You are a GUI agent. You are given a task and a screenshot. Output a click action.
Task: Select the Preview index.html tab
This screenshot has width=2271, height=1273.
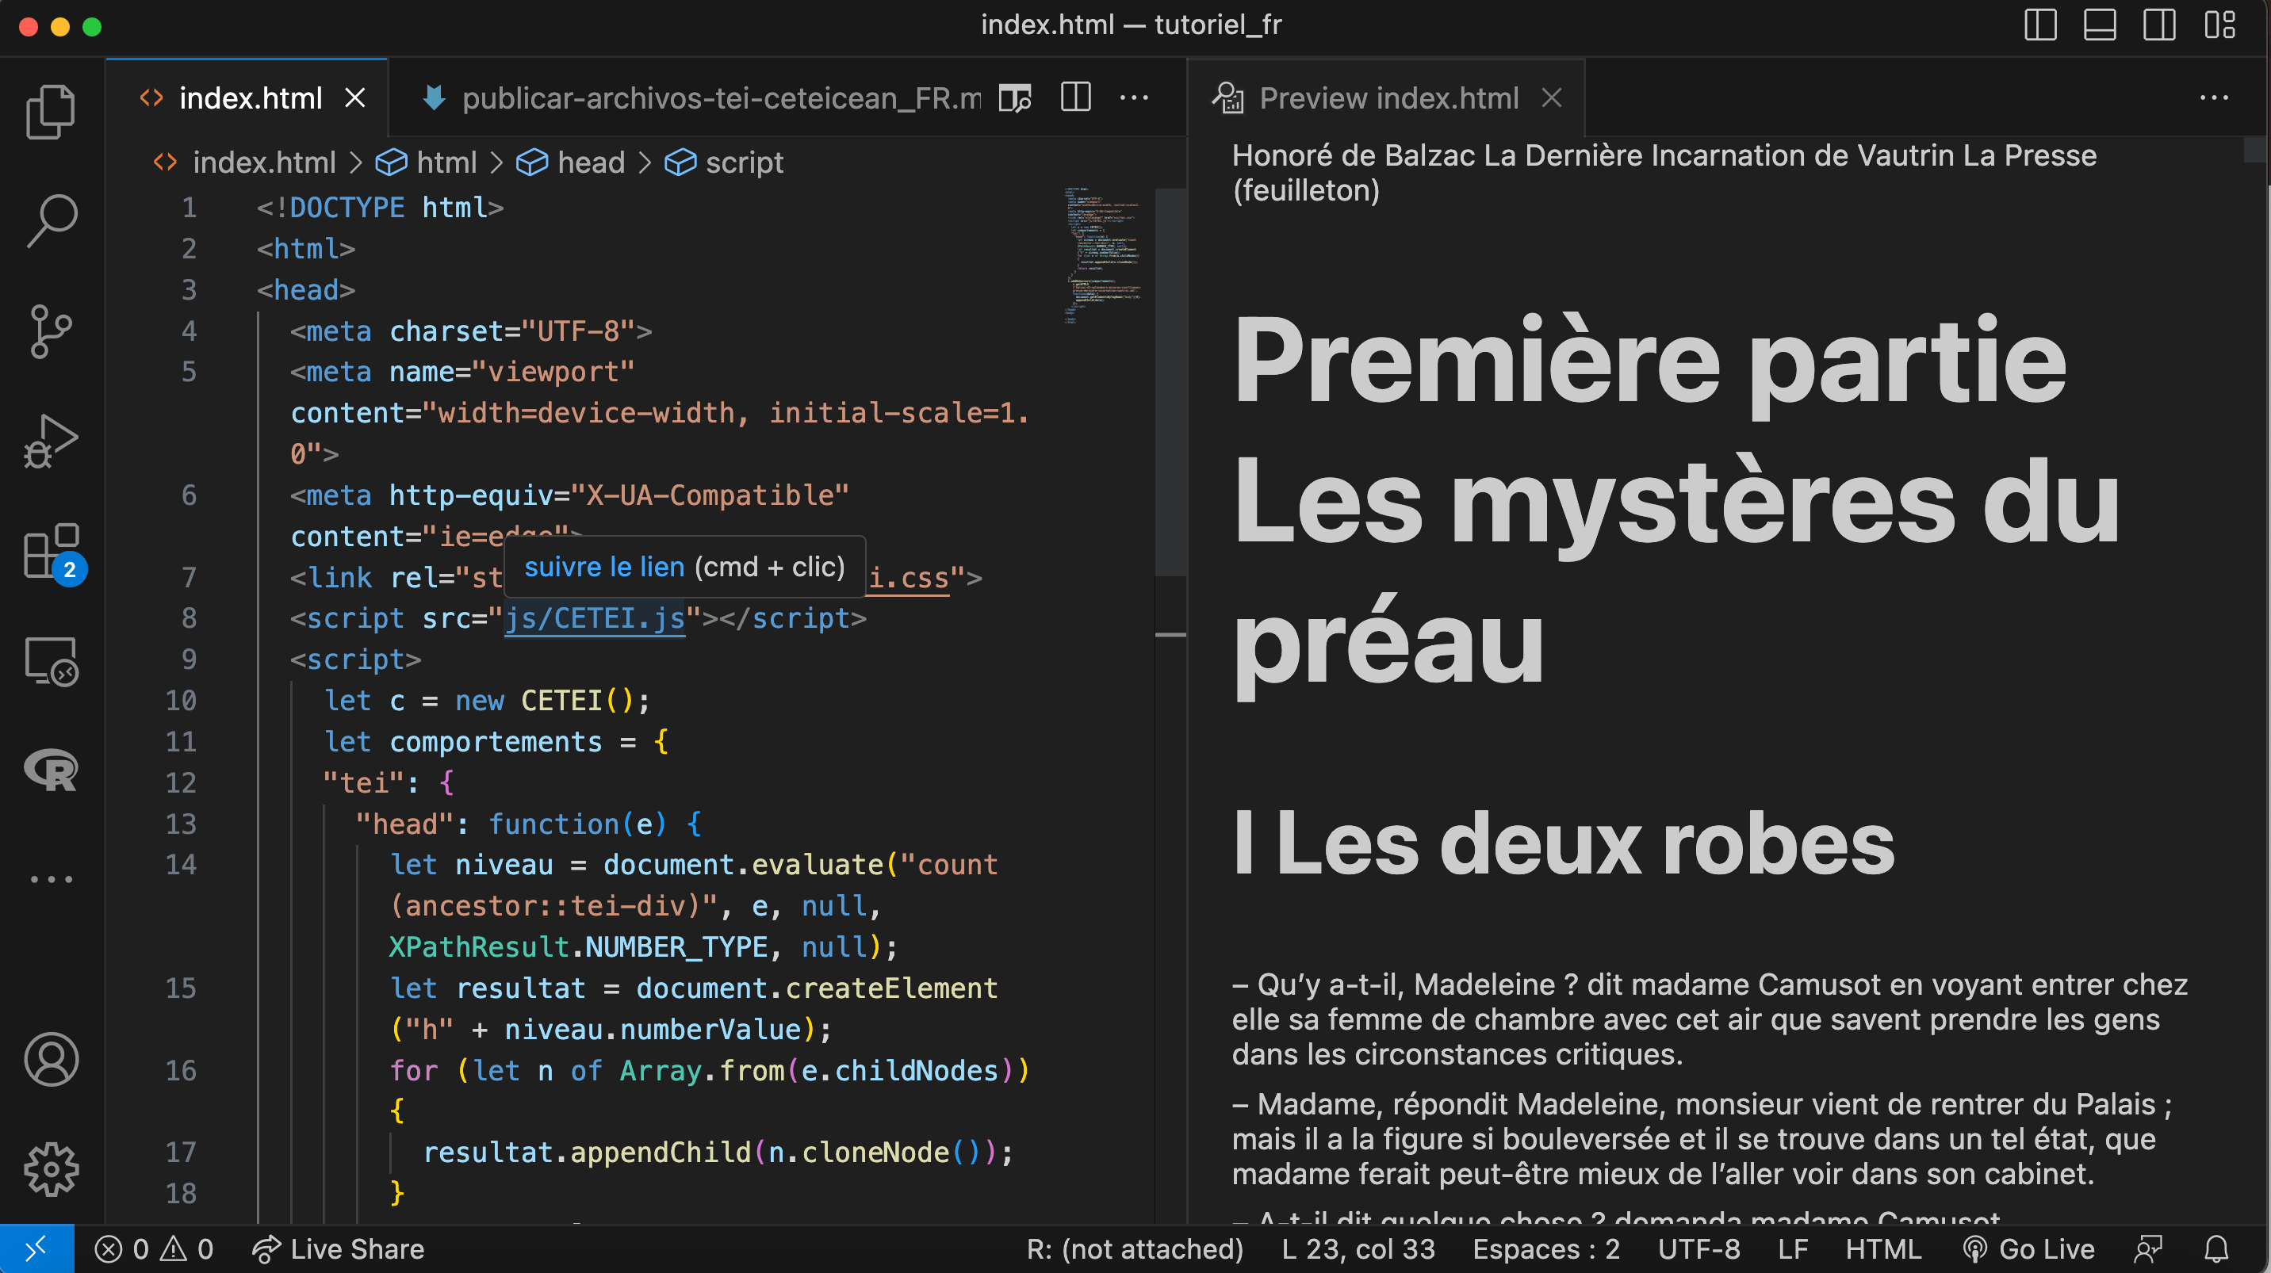(1388, 97)
